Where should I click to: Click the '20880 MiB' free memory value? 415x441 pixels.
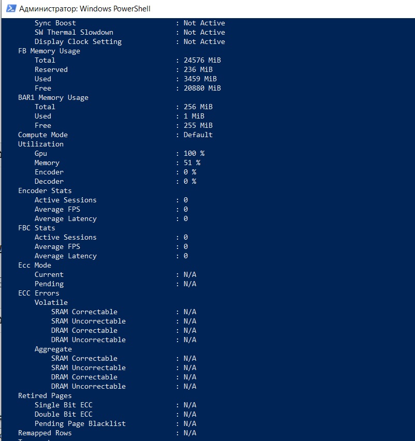click(202, 88)
